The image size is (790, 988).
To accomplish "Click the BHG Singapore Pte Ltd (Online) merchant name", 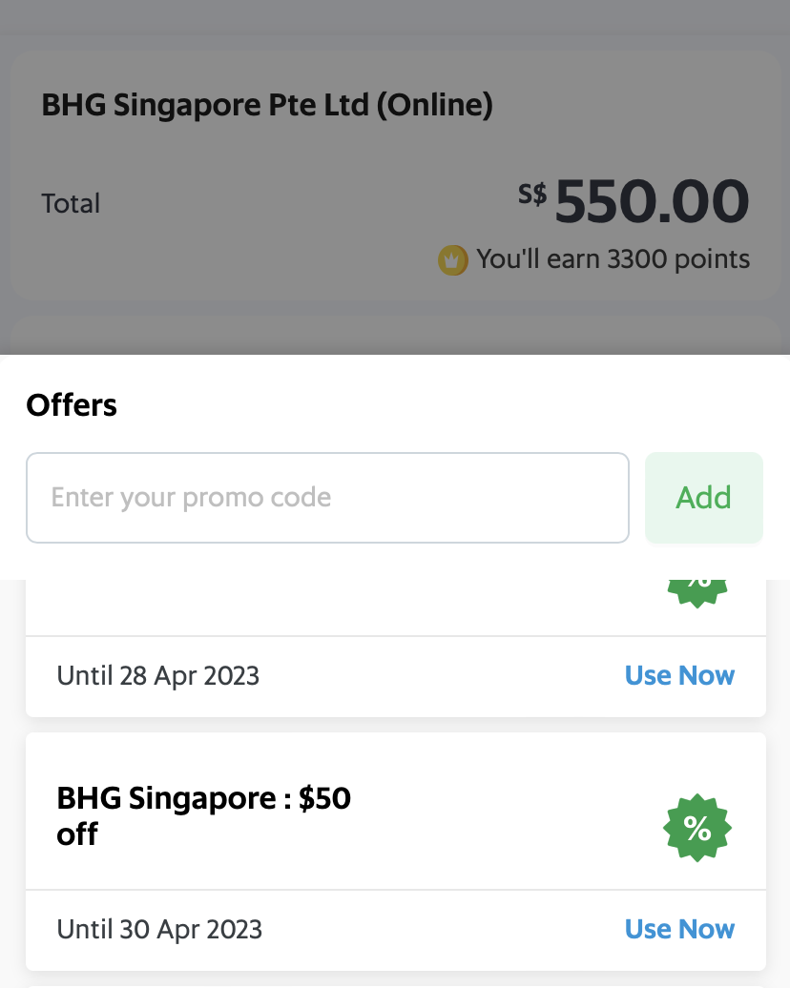I will (267, 105).
